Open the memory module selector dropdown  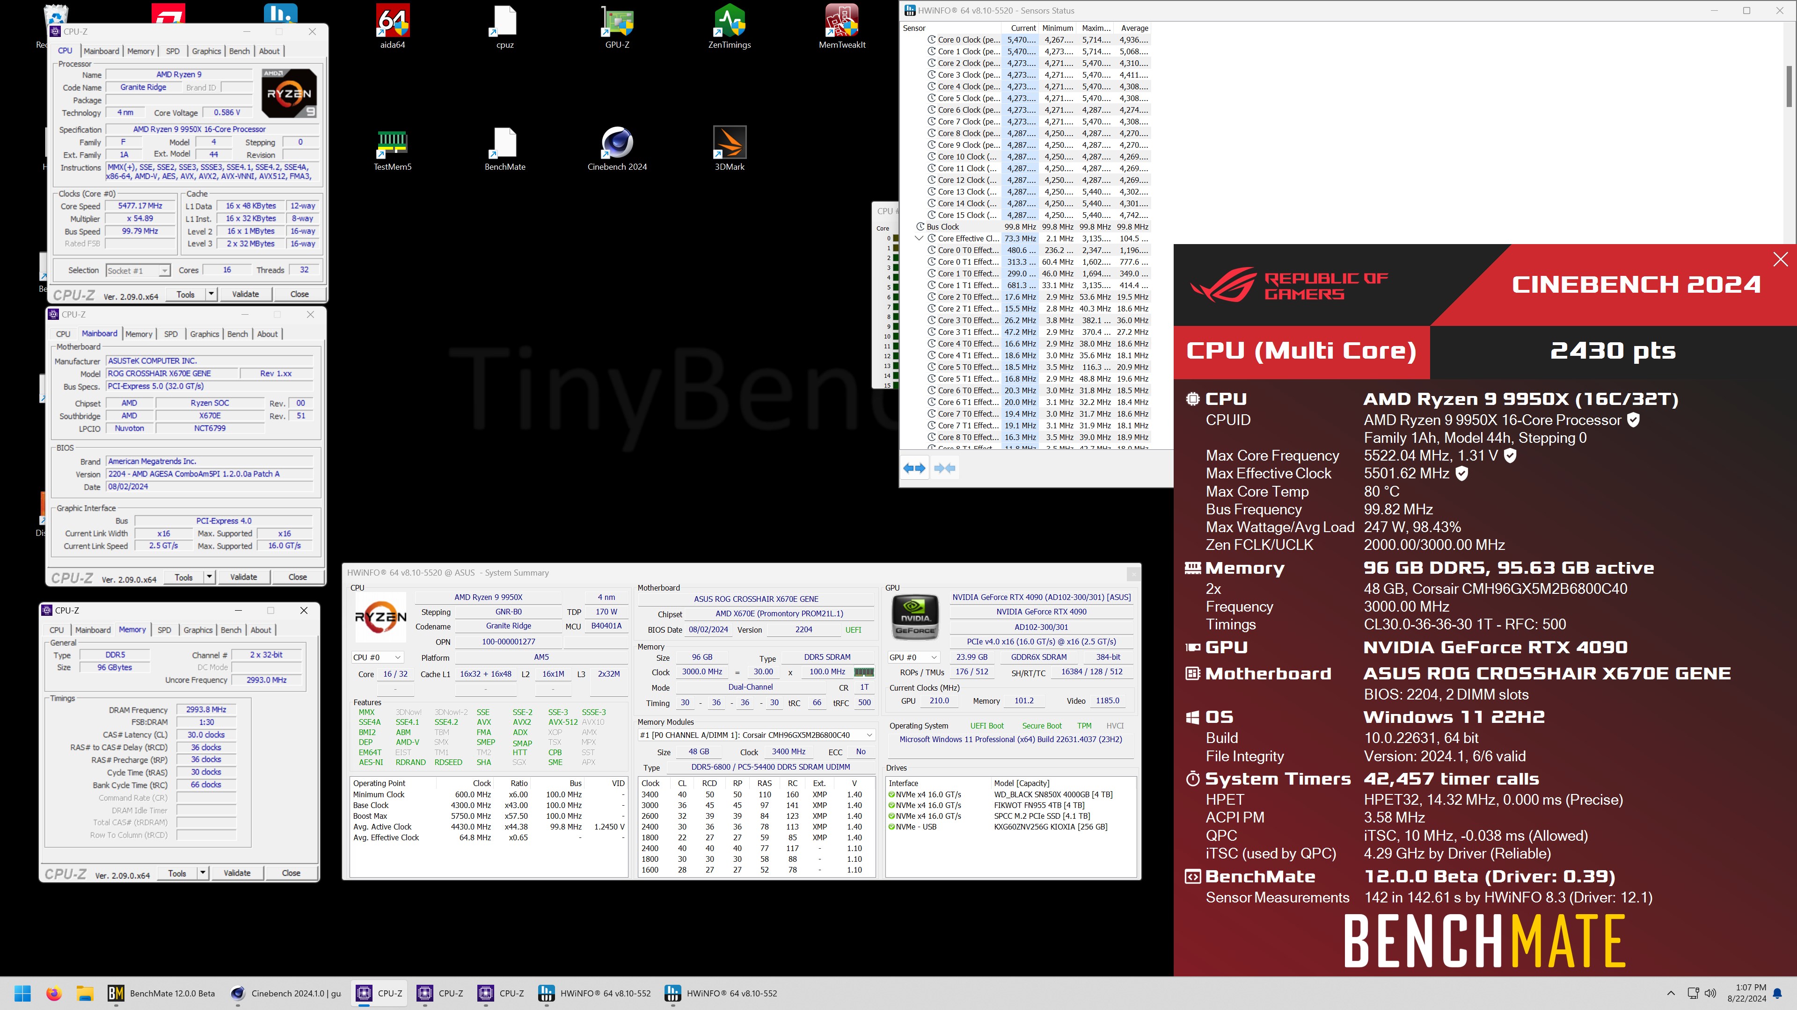click(x=756, y=735)
